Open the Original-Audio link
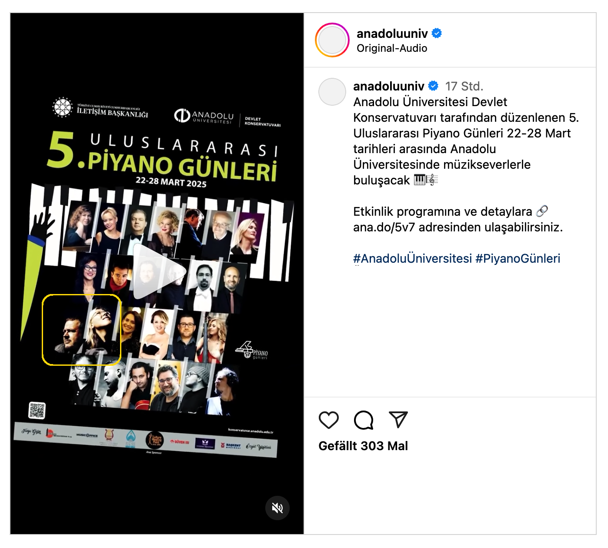Viewport: 608px width, 548px height. click(x=392, y=48)
